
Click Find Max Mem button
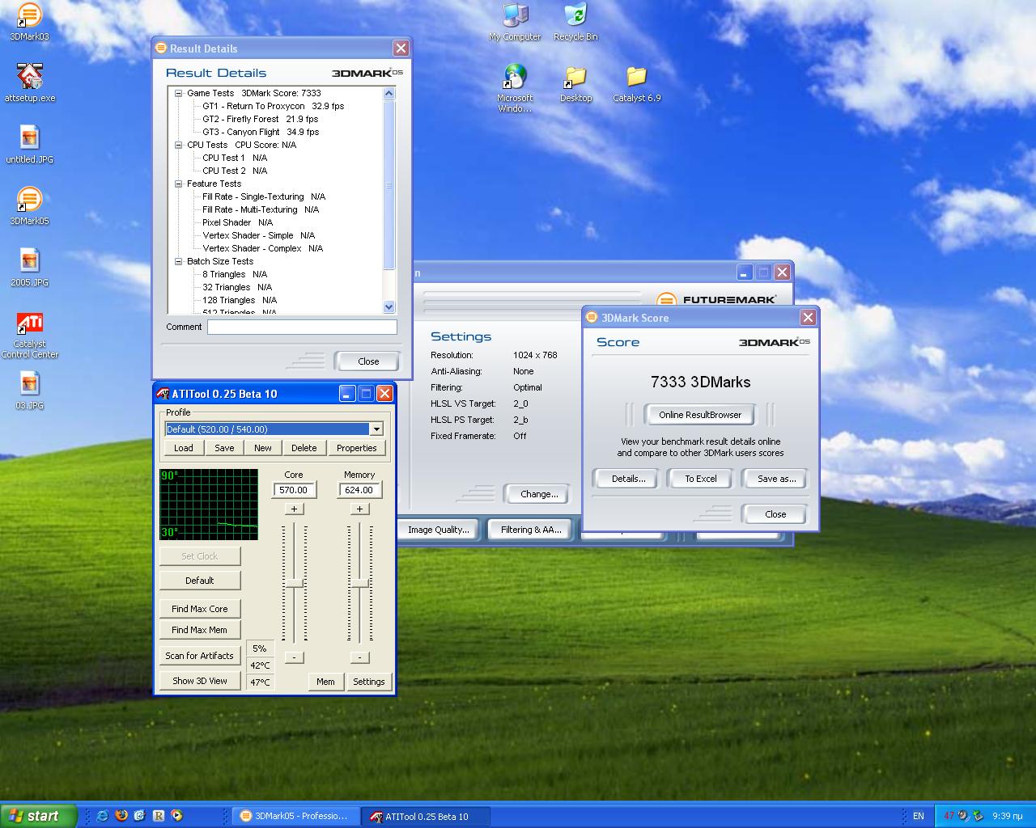pos(200,630)
